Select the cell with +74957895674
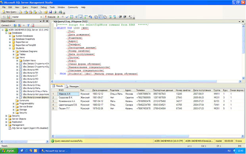 point(143,94)
